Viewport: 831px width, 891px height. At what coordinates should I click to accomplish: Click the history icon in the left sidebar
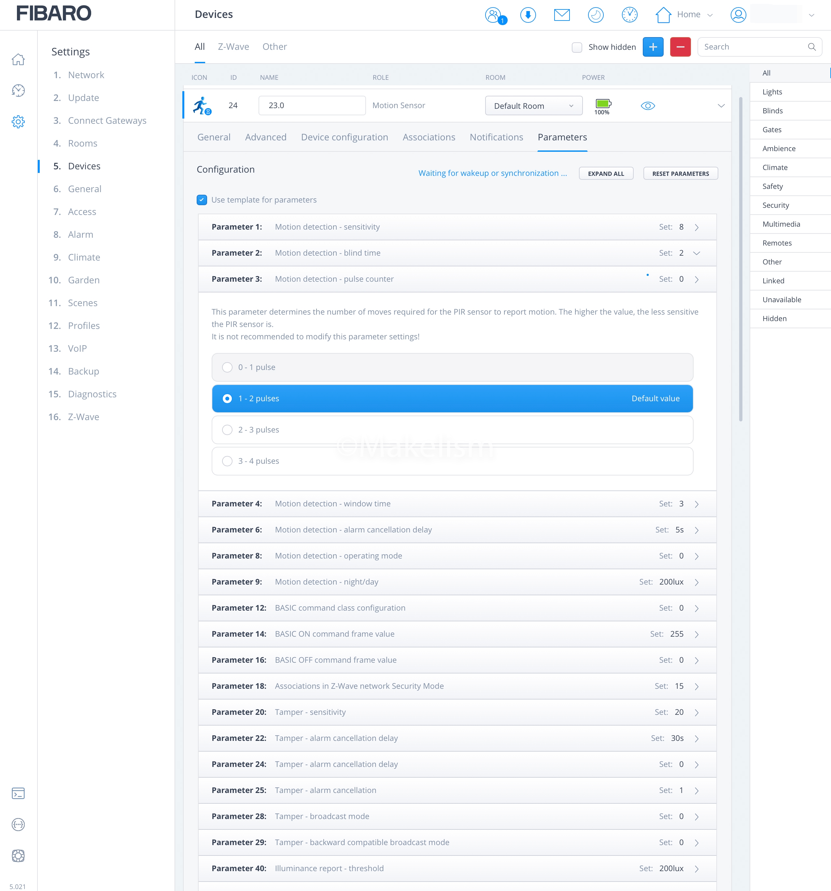tap(18, 91)
